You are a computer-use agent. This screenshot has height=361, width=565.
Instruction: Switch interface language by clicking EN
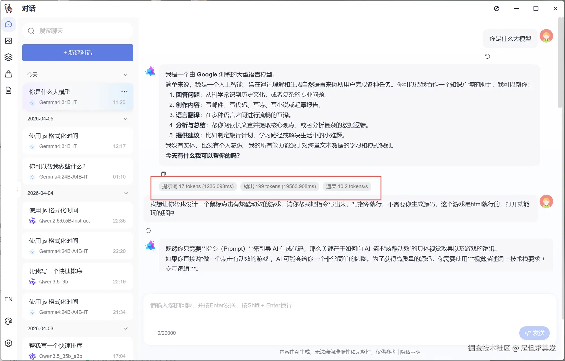(8, 299)
